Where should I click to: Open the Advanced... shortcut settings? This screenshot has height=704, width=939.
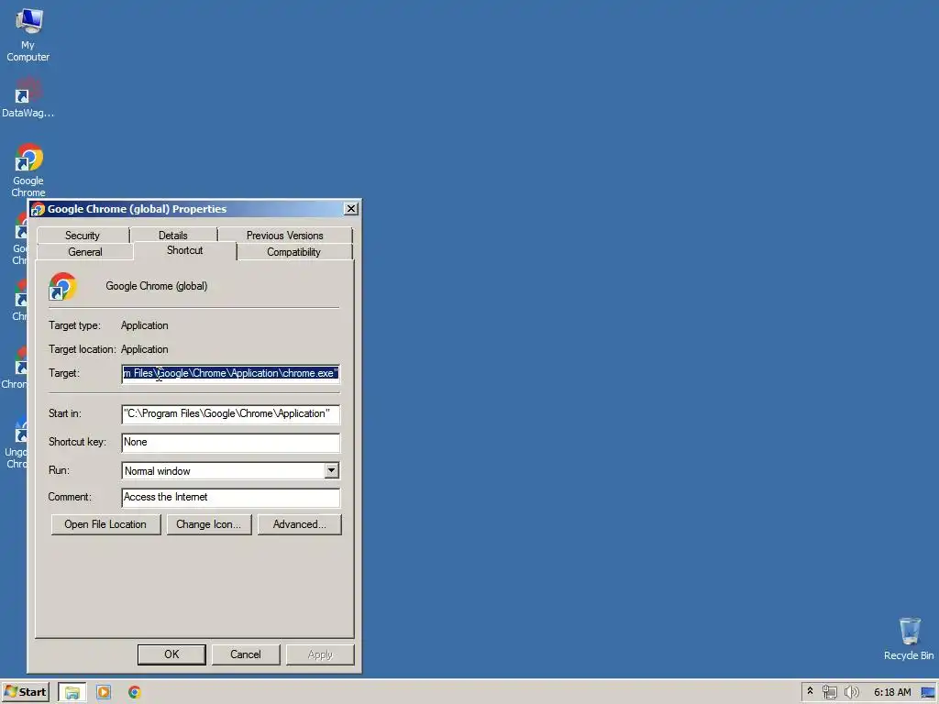300,524
